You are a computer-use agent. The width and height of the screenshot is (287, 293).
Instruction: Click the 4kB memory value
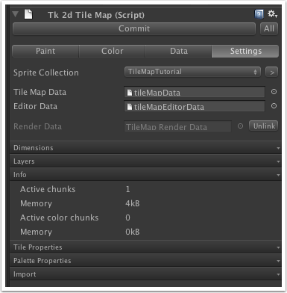tap(133, 203)
